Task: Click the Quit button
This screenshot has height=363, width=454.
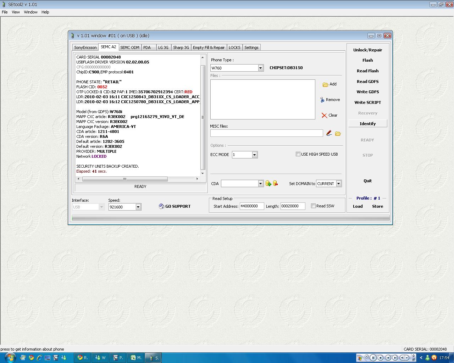Action: point(367,181)
